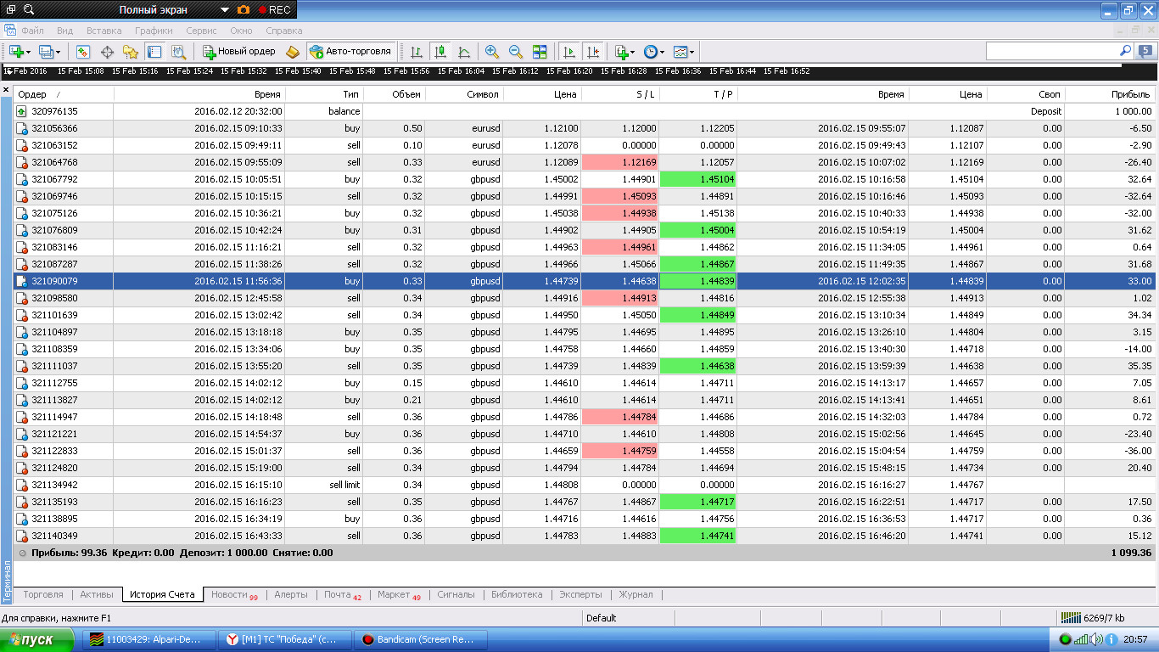The image size is (1159, 652).
Task: Expand the Periods dropdown arrow
Action: tap(663, 53)
